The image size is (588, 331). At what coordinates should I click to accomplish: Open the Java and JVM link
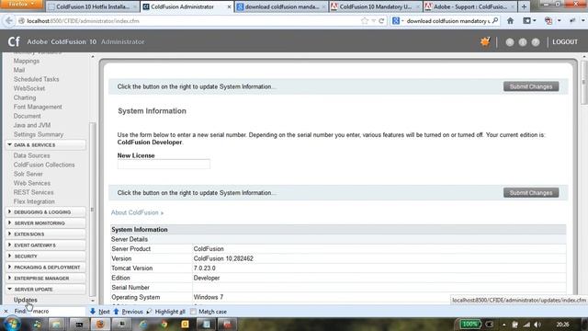pyautogui.click(x=32, y=125)
